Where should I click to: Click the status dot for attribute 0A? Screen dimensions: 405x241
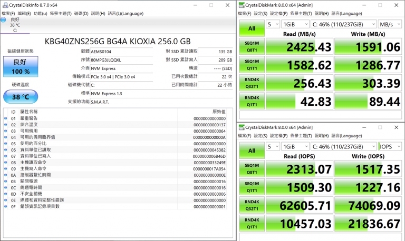[6, 175]
